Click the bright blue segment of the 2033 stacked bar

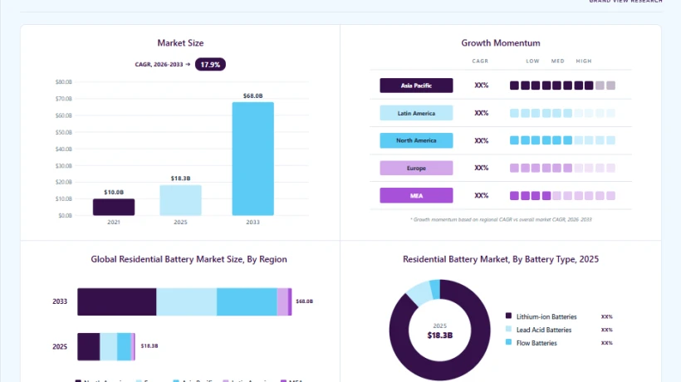click(247, 301)
